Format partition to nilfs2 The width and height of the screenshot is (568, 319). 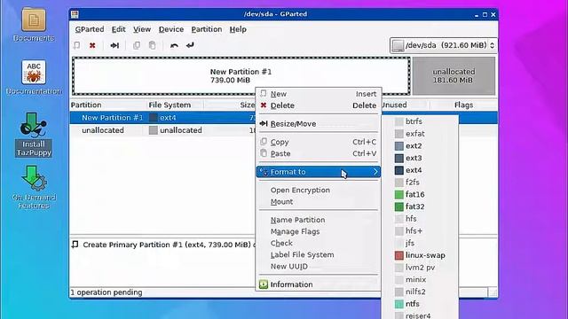coord(420,292)
